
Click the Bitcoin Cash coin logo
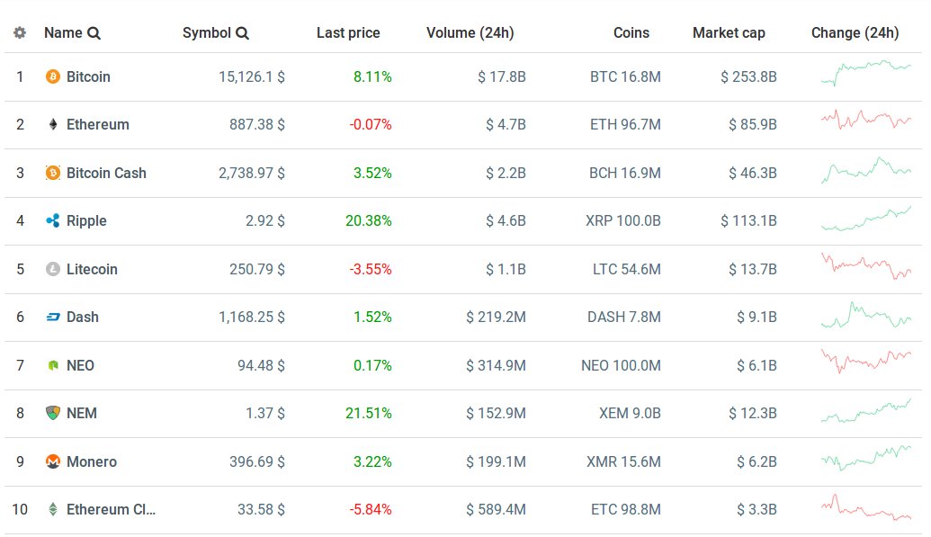coord(53,173)
